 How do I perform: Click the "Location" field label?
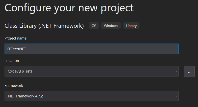pyautogui.click(x=12, y=61)
